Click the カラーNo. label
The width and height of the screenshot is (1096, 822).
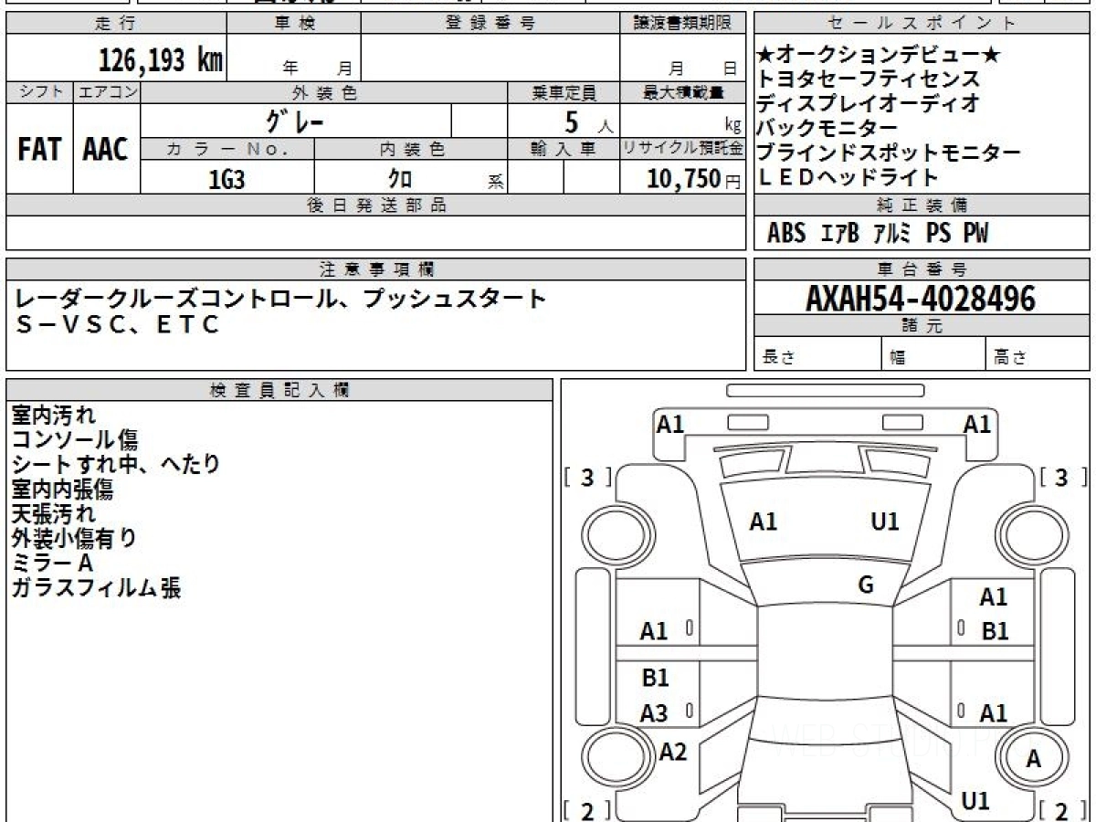227,151
